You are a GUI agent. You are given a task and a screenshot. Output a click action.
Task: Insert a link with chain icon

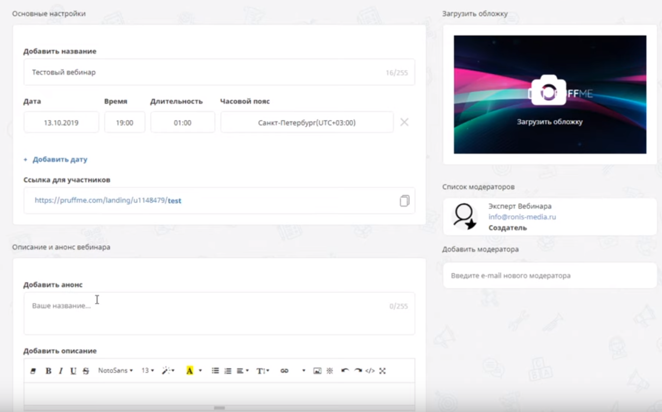285,371
